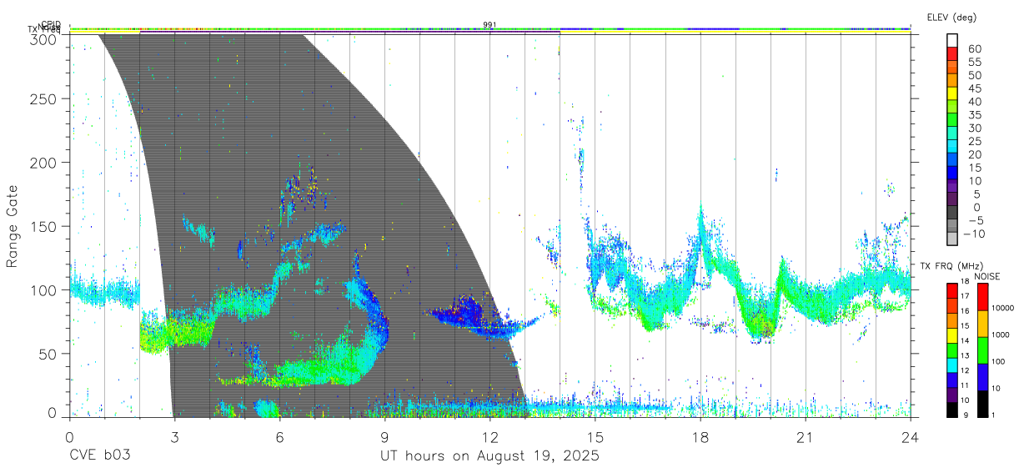
Task: Click the '1000' value on the NOISE scale
Action: click(1001, 335)
